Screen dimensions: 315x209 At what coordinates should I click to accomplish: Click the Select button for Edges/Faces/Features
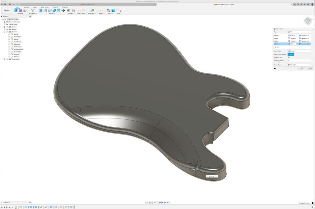290,54
